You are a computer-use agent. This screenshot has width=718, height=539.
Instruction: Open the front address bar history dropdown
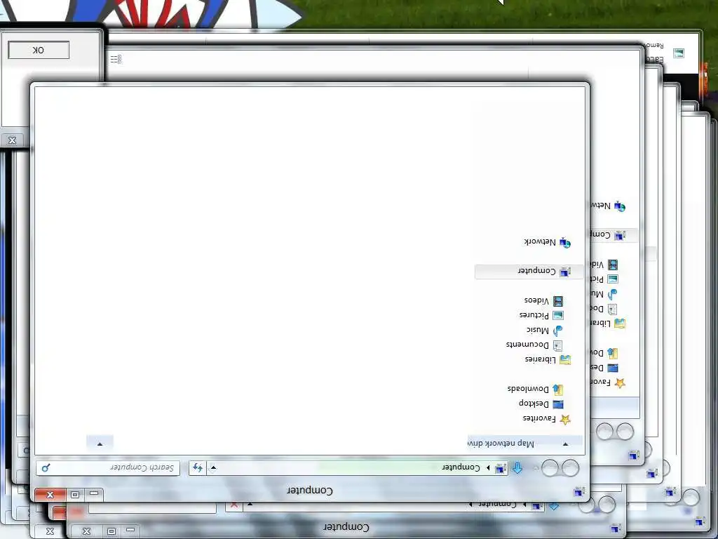(213, 467)
